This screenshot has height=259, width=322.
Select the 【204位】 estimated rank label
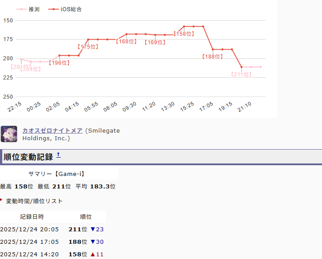point(30,69)
